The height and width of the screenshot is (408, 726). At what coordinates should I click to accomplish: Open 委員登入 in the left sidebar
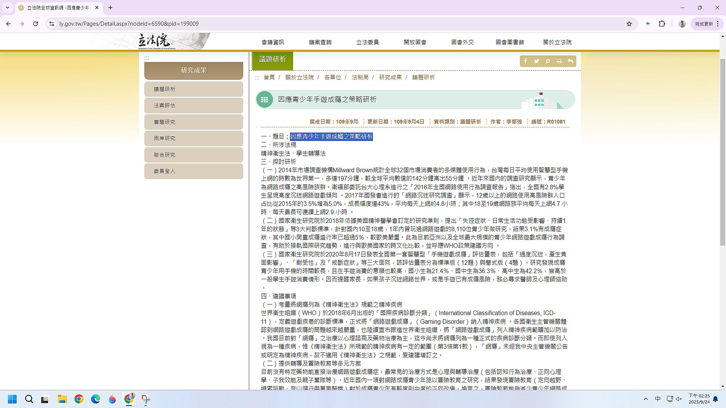(193, 172)
